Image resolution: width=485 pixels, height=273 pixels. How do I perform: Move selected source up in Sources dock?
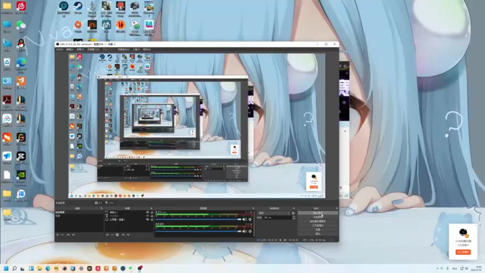pos(123,235)
